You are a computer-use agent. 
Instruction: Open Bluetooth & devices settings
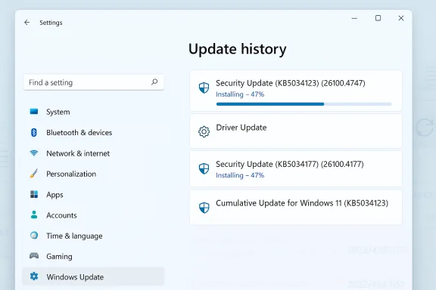93,133
